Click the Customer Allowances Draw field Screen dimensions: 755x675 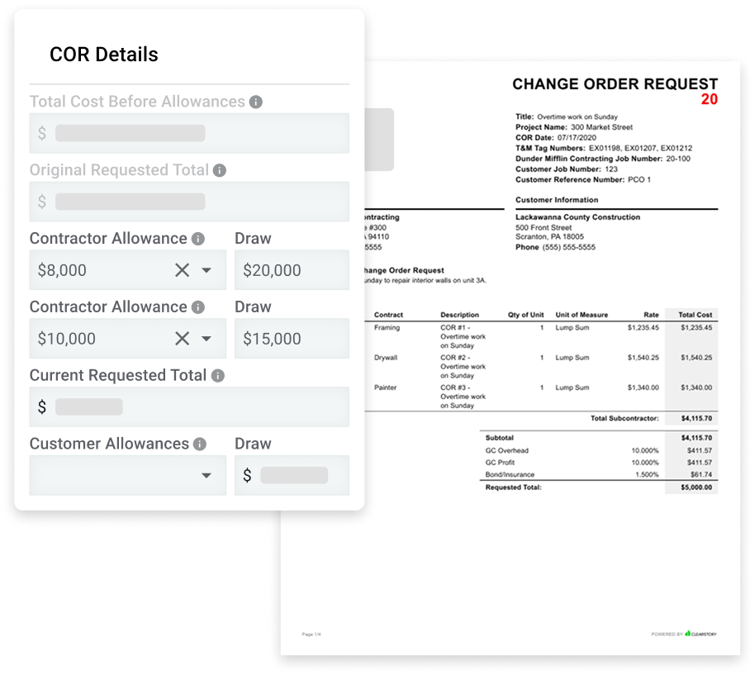[x=291, y=476]
